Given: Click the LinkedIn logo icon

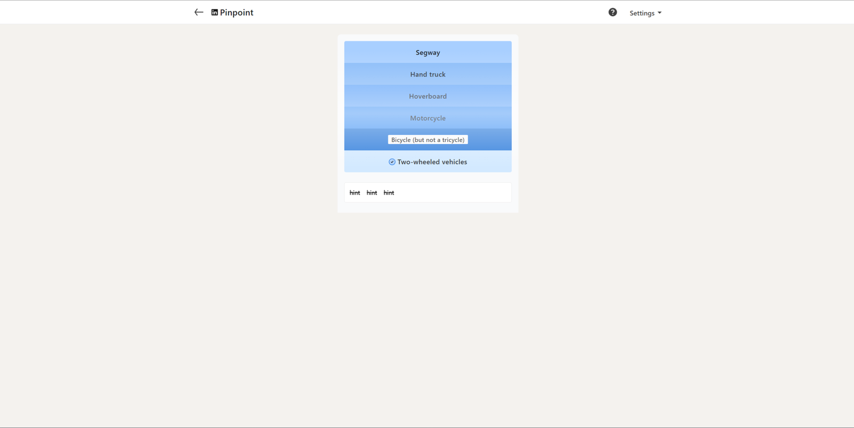Looking at the screenshot, I should 215,12.
